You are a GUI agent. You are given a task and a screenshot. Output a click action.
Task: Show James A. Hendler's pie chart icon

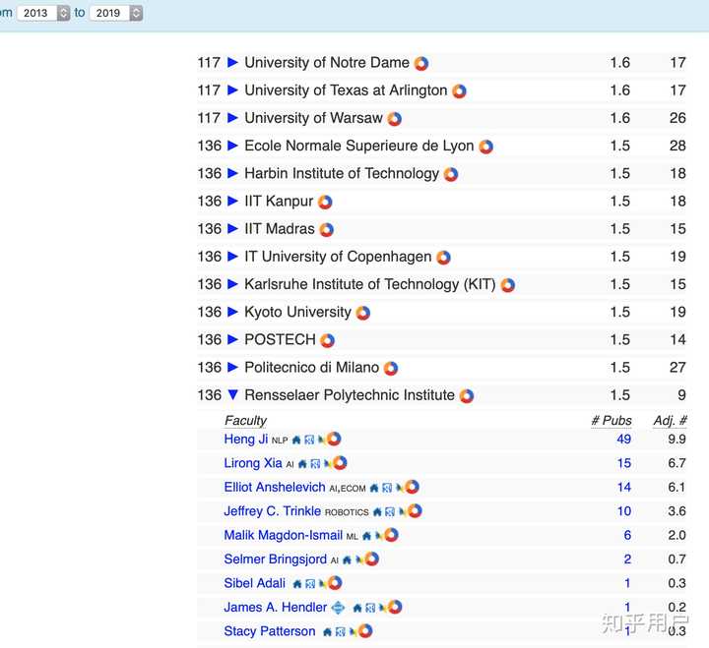pos(394,607)
